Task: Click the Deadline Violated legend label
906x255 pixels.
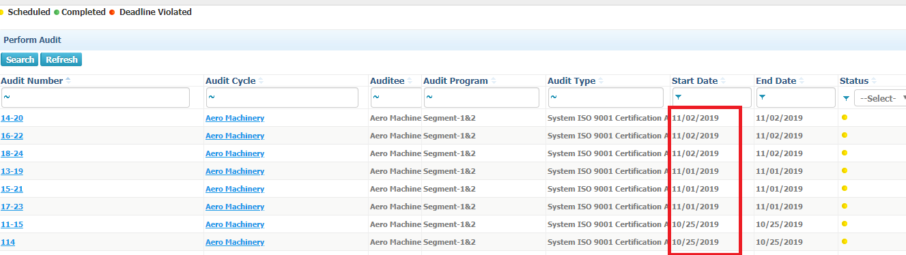Action: (x=156, y=12)
